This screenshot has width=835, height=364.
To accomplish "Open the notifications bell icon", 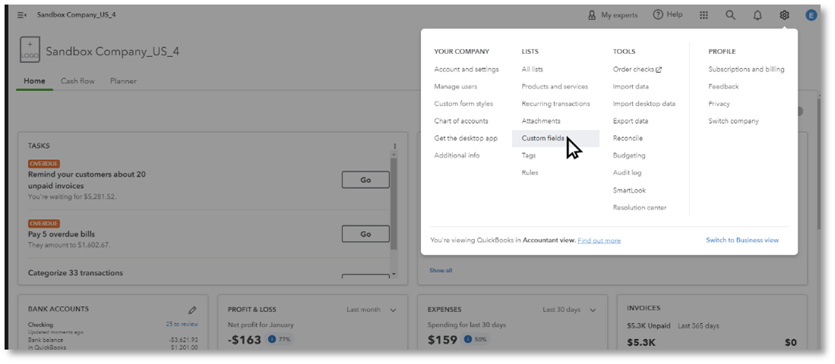I will [758, 15].
